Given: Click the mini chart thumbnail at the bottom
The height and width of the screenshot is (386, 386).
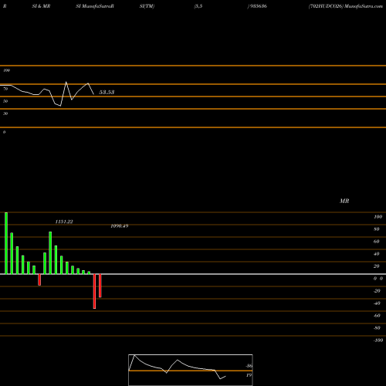Looking at the screenshot, I should click(x=191, y=370).
